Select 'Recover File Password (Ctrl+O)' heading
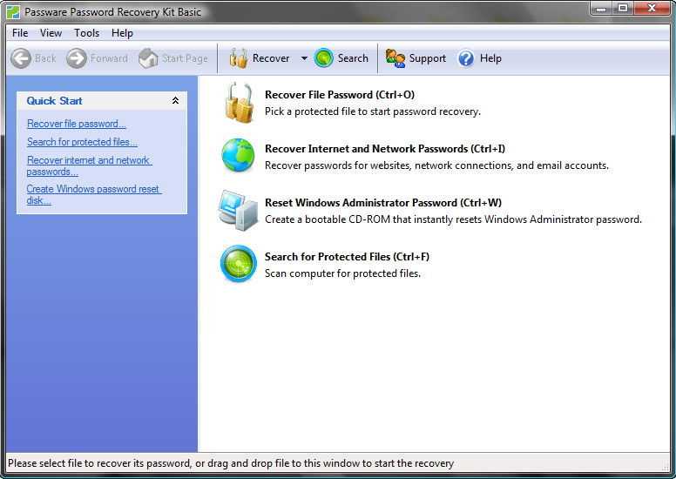 tap(340, 95)
